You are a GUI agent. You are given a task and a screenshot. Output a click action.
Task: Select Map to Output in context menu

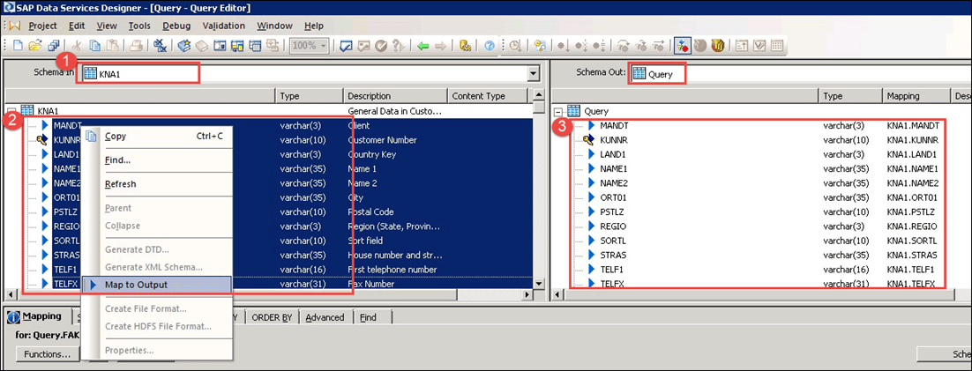(136, 285)
